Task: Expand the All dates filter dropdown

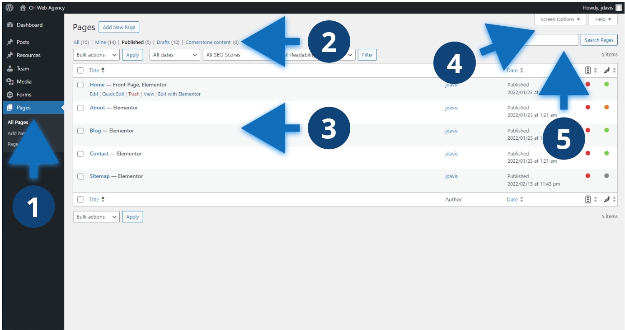Action: click(x=175, y=55)
